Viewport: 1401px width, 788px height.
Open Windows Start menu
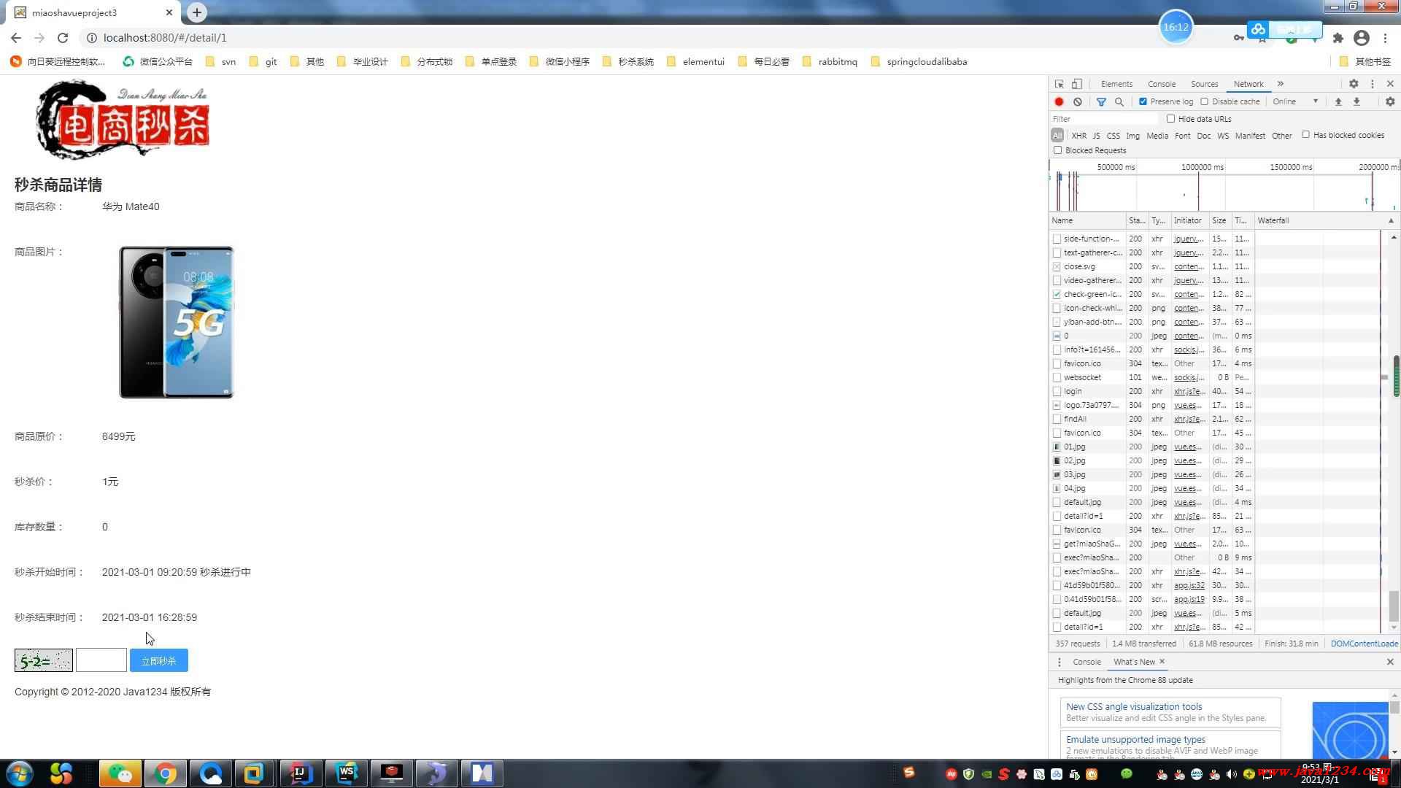tap(19, 773)
